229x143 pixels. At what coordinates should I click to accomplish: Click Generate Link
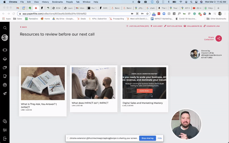coord(211,26)
